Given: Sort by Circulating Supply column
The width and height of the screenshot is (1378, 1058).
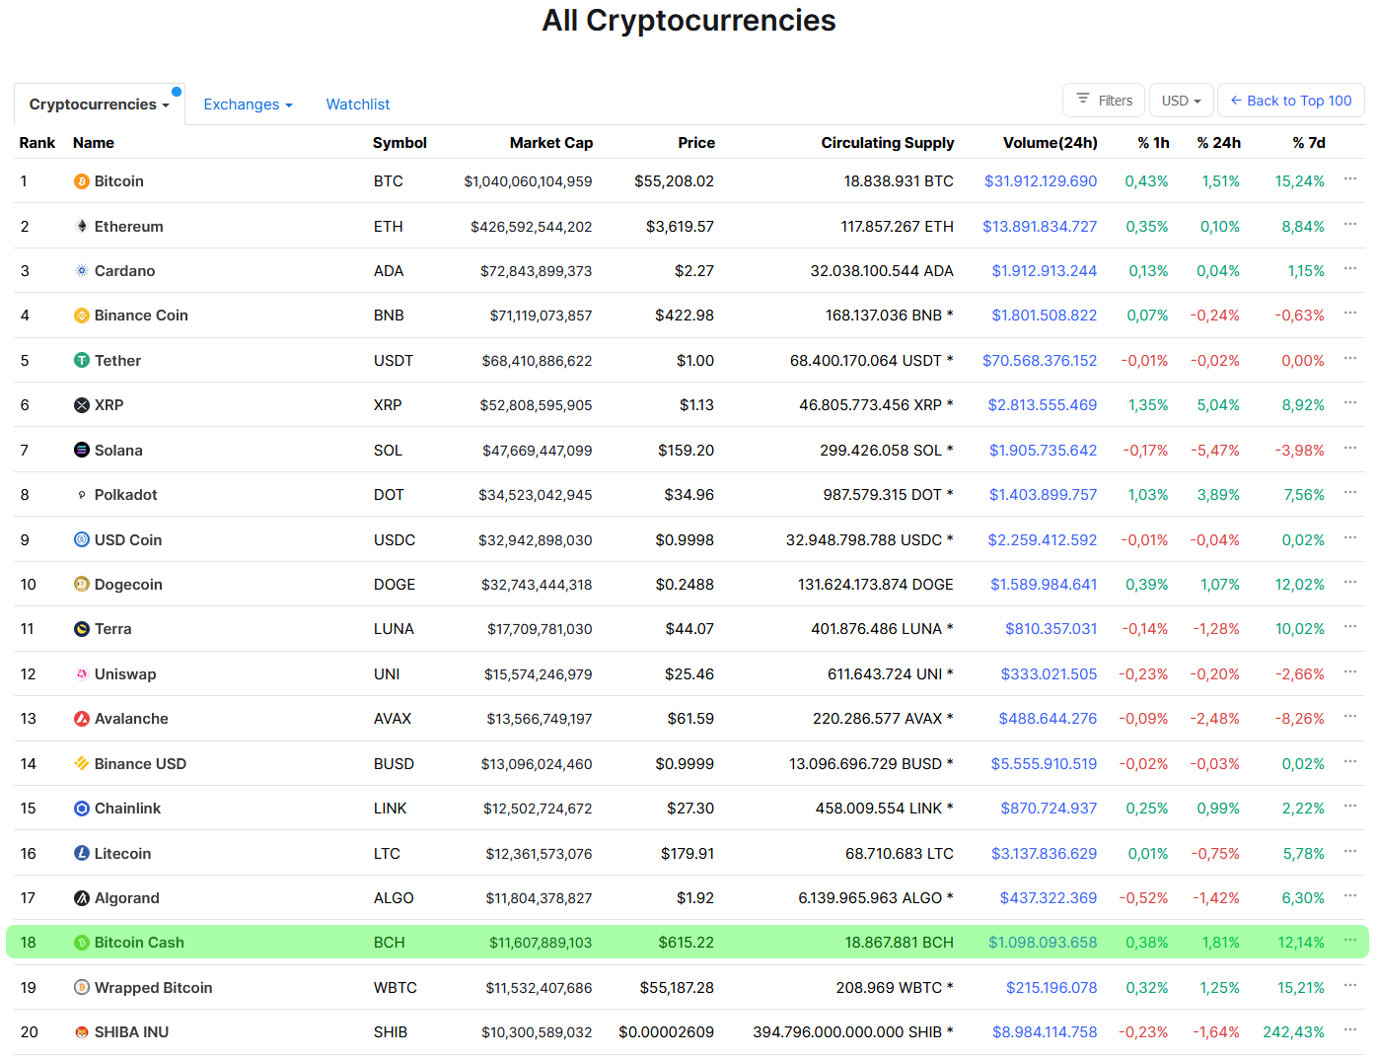Looking at the screenshot, I should tap(888, 143).
